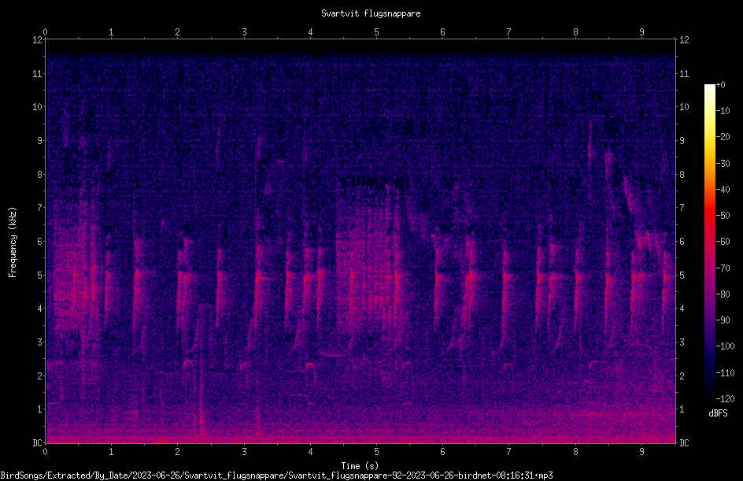Click the '1' tick on right frequency axis
The height and width of the screenshot is (481, 743).
pyautogui.click(x=682, y=409)
